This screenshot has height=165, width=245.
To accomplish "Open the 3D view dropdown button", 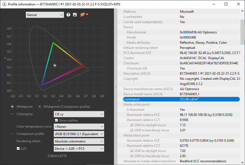I will click(x=84, y=15).
